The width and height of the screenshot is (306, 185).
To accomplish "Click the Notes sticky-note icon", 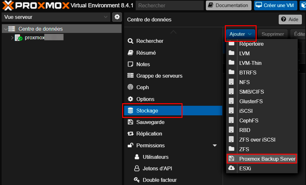I will point(130,64).
